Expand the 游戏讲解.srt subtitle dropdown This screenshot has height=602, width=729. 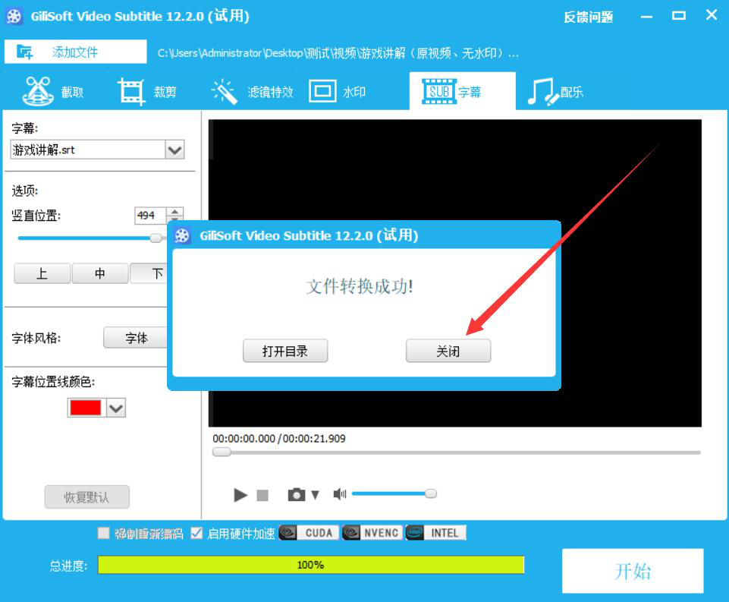click(x=174, y=150)
